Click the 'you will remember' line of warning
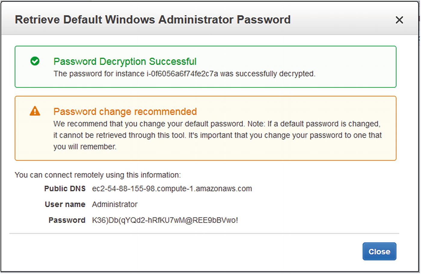This screenshot has height=274, width=421. (x=85, y=147)
